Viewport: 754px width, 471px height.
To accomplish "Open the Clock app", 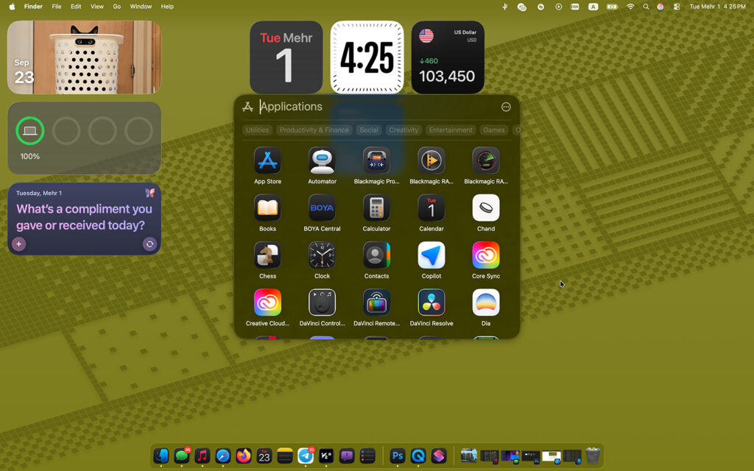I will [x=322, y=255].
